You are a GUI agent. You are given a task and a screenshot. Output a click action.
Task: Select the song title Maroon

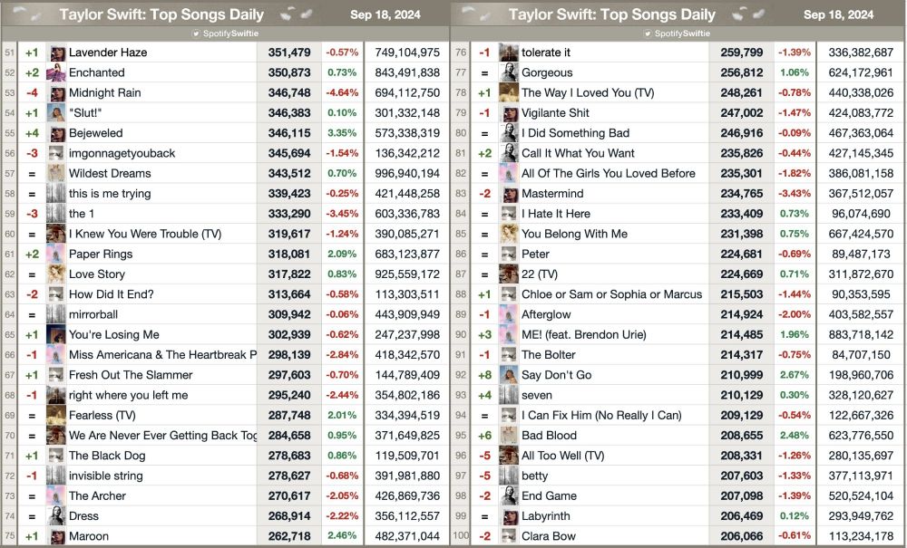89,536
